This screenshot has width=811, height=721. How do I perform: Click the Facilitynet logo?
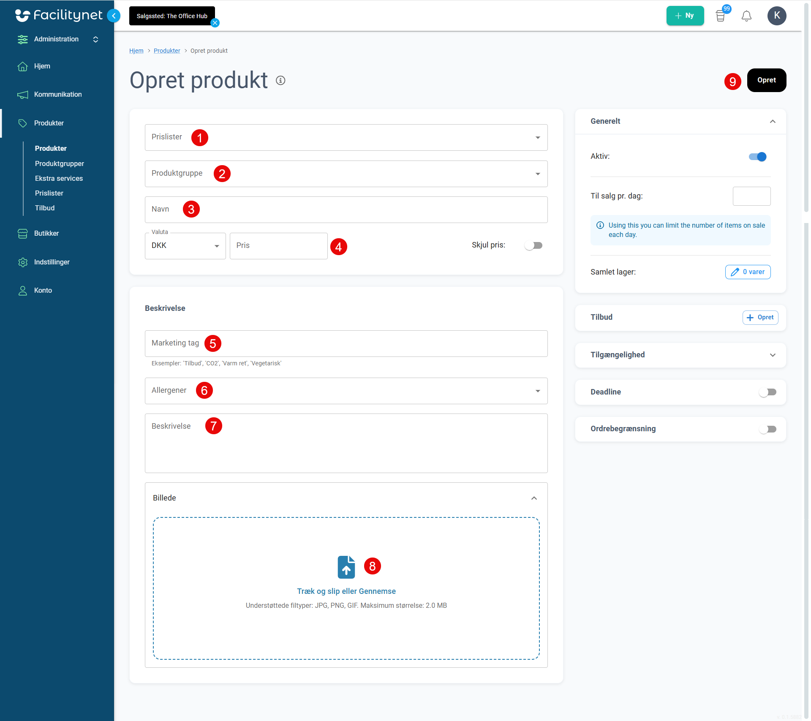[59, 16]
